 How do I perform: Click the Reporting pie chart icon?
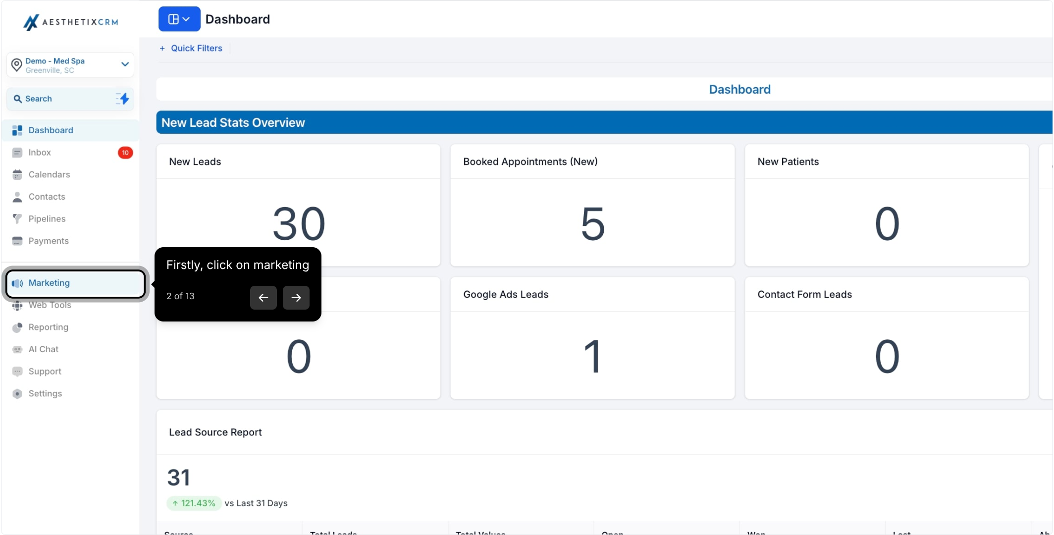click(17, 327)
